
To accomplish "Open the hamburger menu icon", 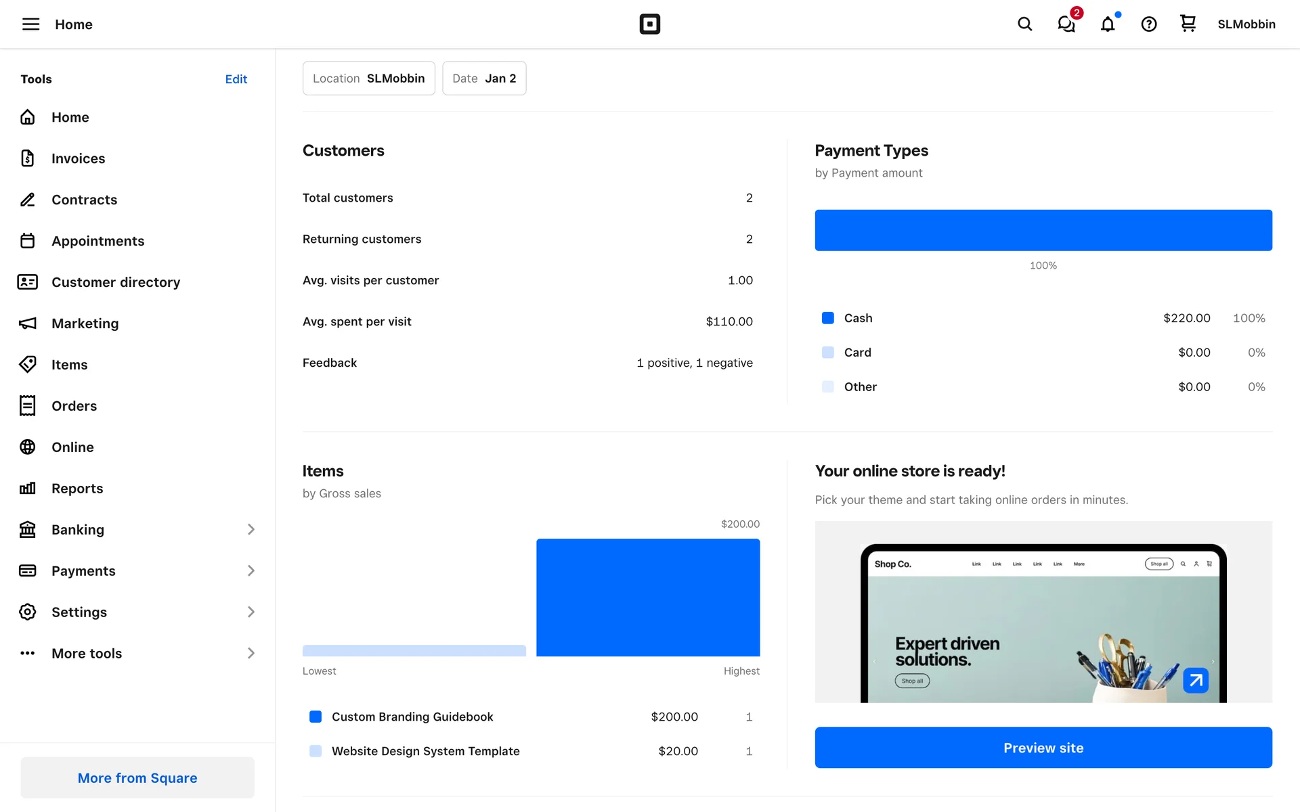I will coord(30,24).
